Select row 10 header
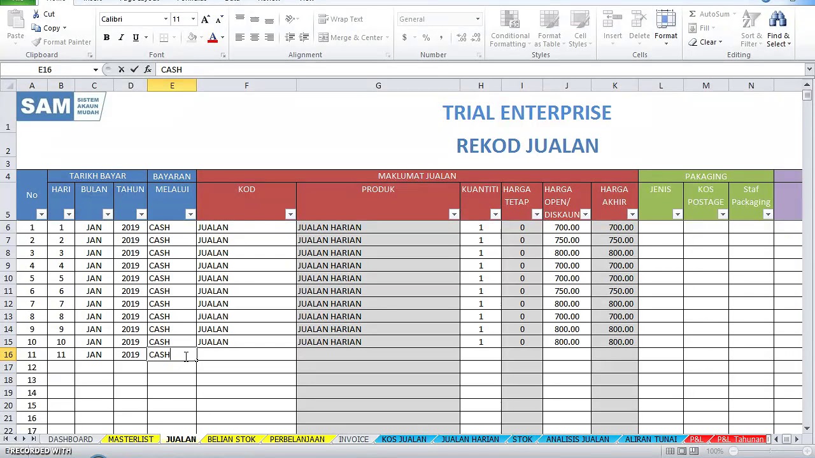815x458 pixels. coord(8,278)
